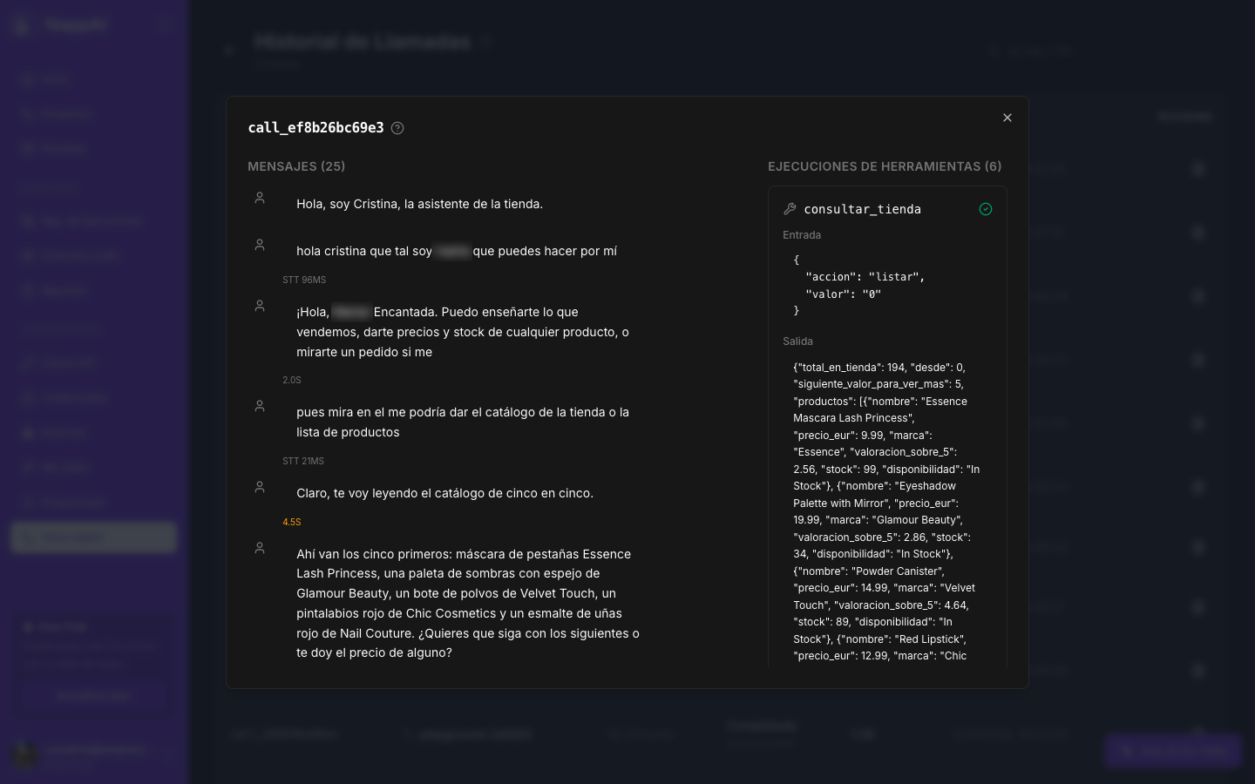Click the message "Ahí van los cinco primeros"
This screenshot has height=784, width=1255.
468,604
